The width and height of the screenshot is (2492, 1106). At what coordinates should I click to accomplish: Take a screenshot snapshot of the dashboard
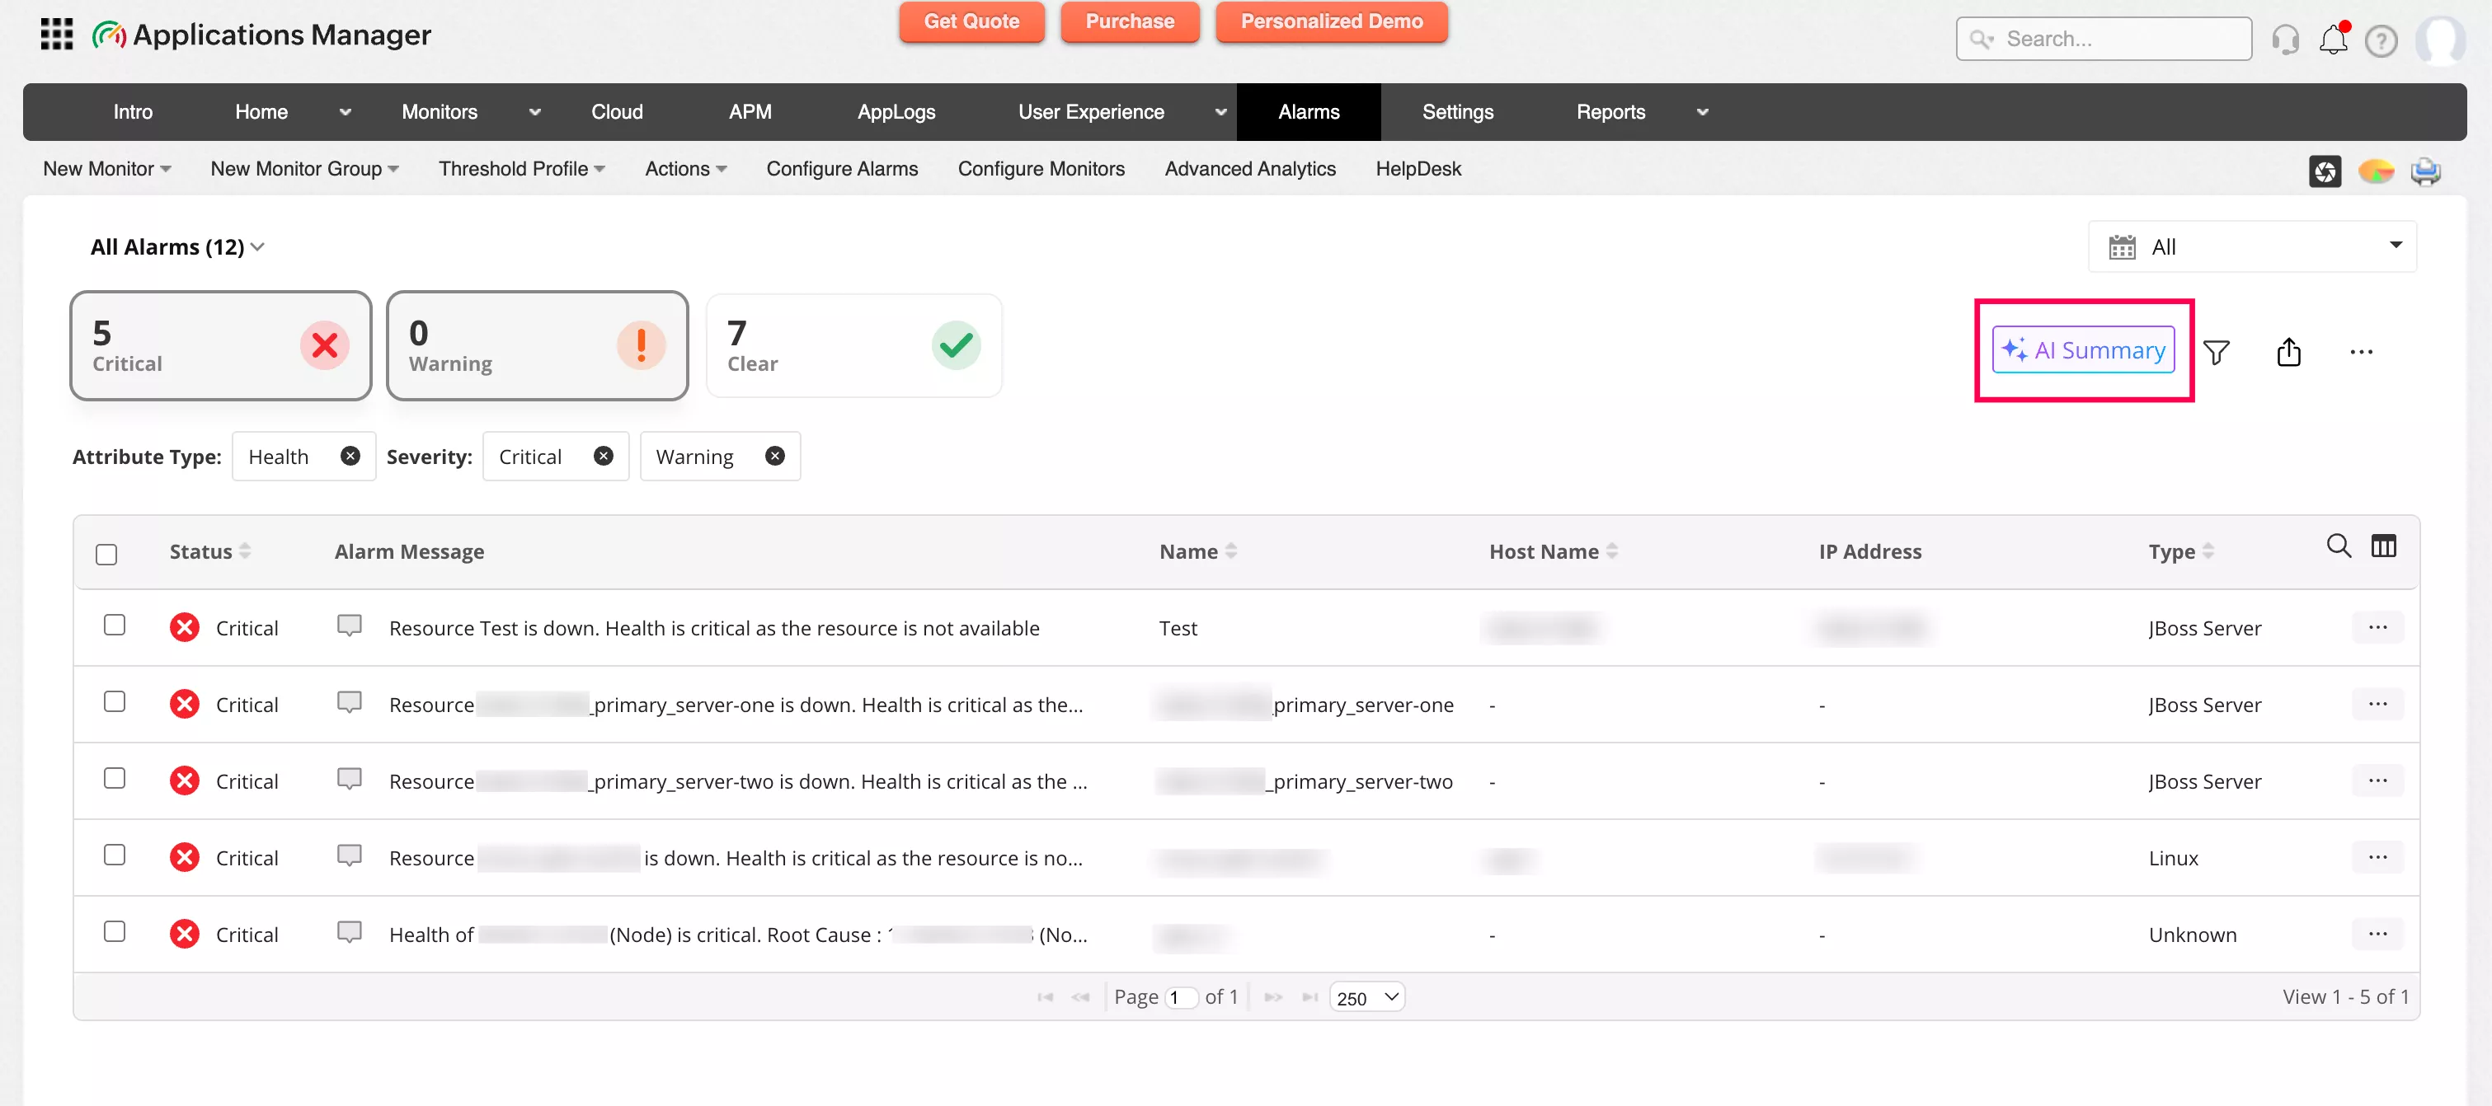pos(2325,171)
